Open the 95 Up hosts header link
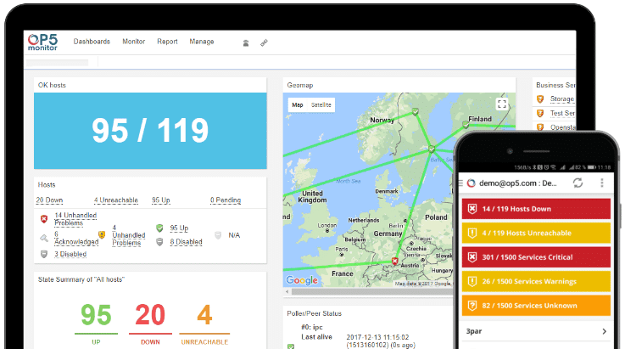 click(x=160, y=200)
